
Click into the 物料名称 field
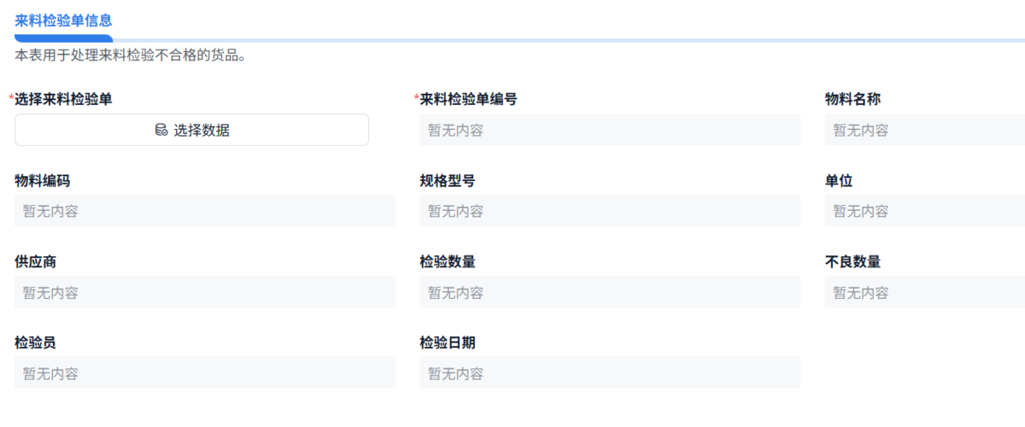point(924,130)
